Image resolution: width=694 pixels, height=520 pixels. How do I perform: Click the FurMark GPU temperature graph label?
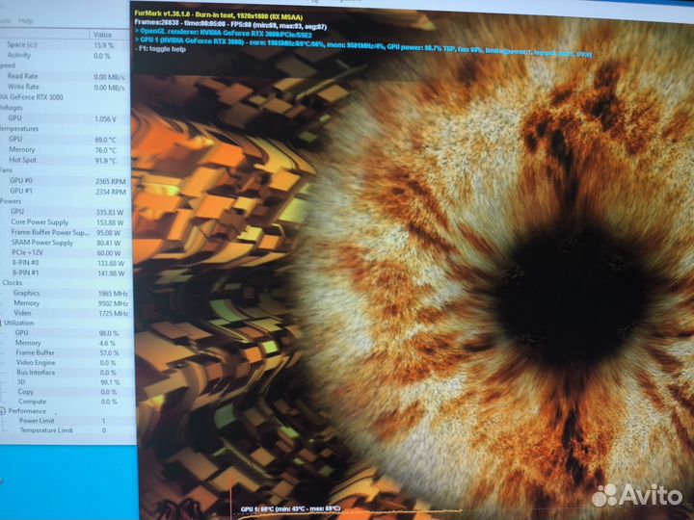pos(290,509)
